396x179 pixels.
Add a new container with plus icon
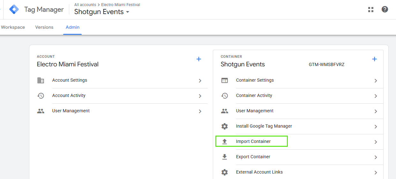pos(375,59)
